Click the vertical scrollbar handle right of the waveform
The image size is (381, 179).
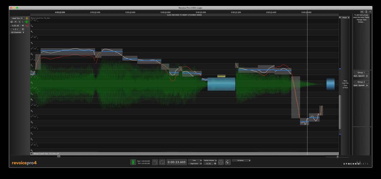tap(340, 112)
